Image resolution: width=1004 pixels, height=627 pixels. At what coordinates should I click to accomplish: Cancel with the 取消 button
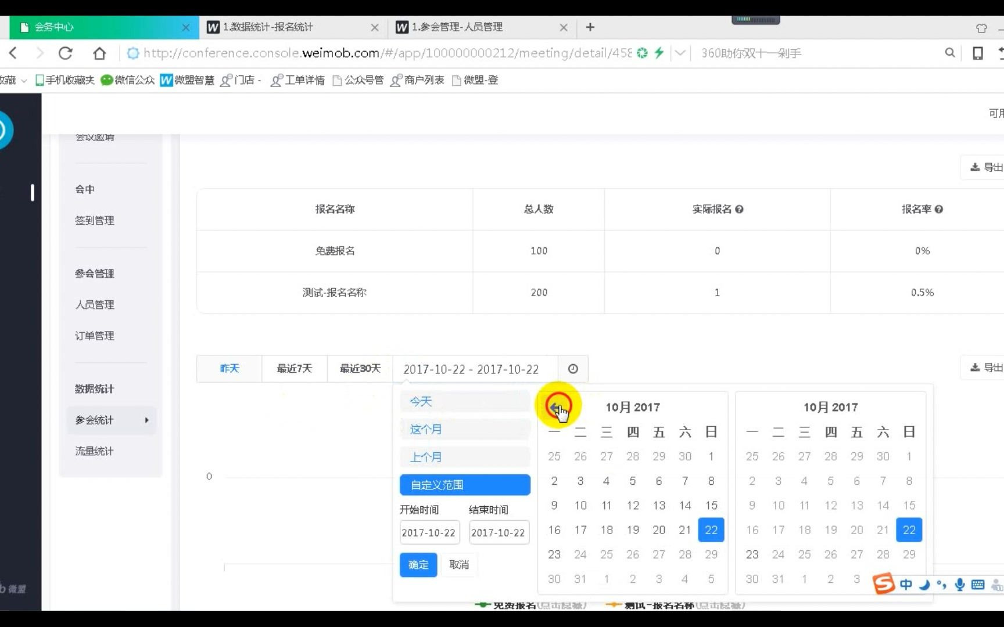459,565
